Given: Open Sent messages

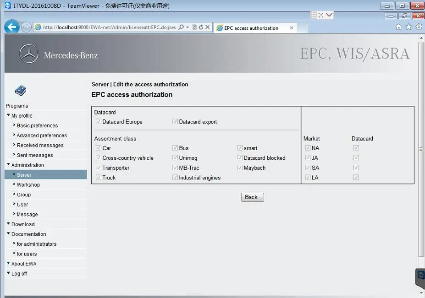Looking at the screenshot, I should (x=35, y=155).
